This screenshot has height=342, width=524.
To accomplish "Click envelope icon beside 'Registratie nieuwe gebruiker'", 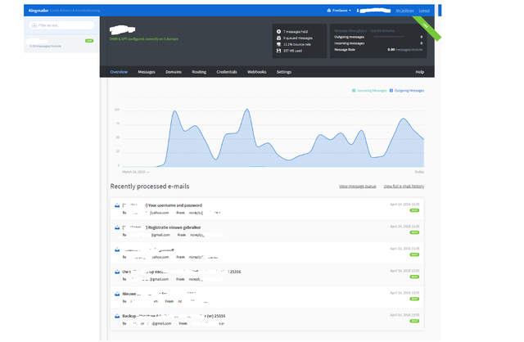I will pos(118,228).
